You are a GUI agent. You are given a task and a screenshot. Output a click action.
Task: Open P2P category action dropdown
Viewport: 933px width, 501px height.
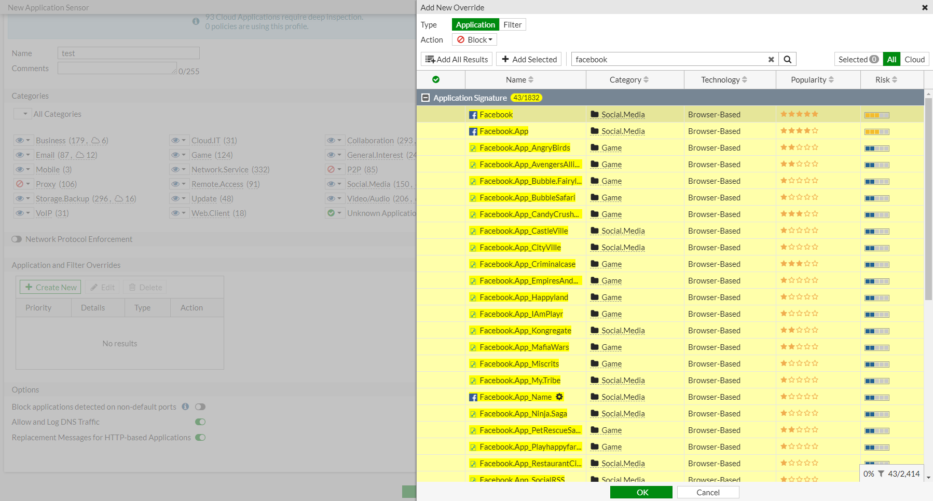(334, 169)
